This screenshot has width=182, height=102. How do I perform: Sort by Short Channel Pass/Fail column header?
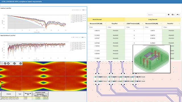tap(115, 24)
